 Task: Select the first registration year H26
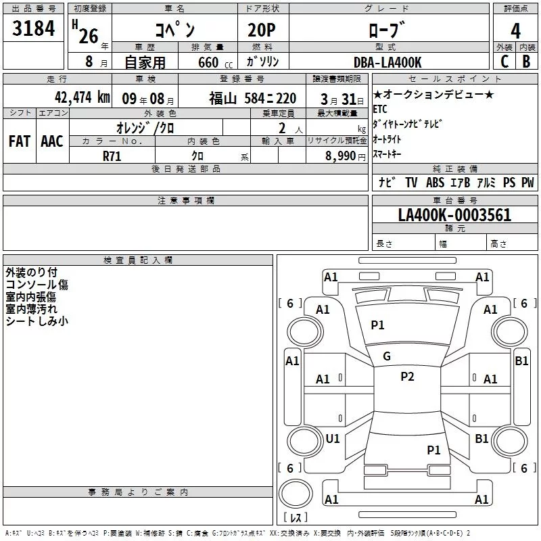[85, 32]
